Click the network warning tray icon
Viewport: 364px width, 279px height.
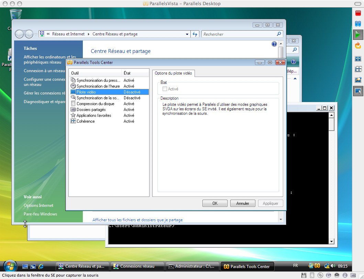click(x=327, y=266)
